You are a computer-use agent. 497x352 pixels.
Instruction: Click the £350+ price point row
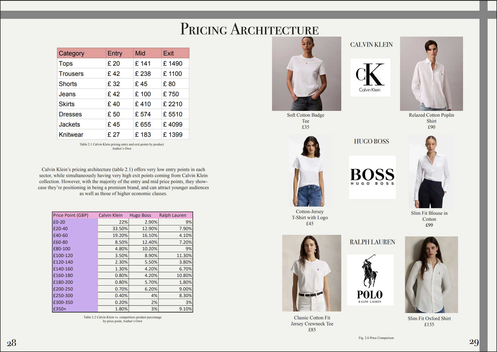click(x=122, y=309)
